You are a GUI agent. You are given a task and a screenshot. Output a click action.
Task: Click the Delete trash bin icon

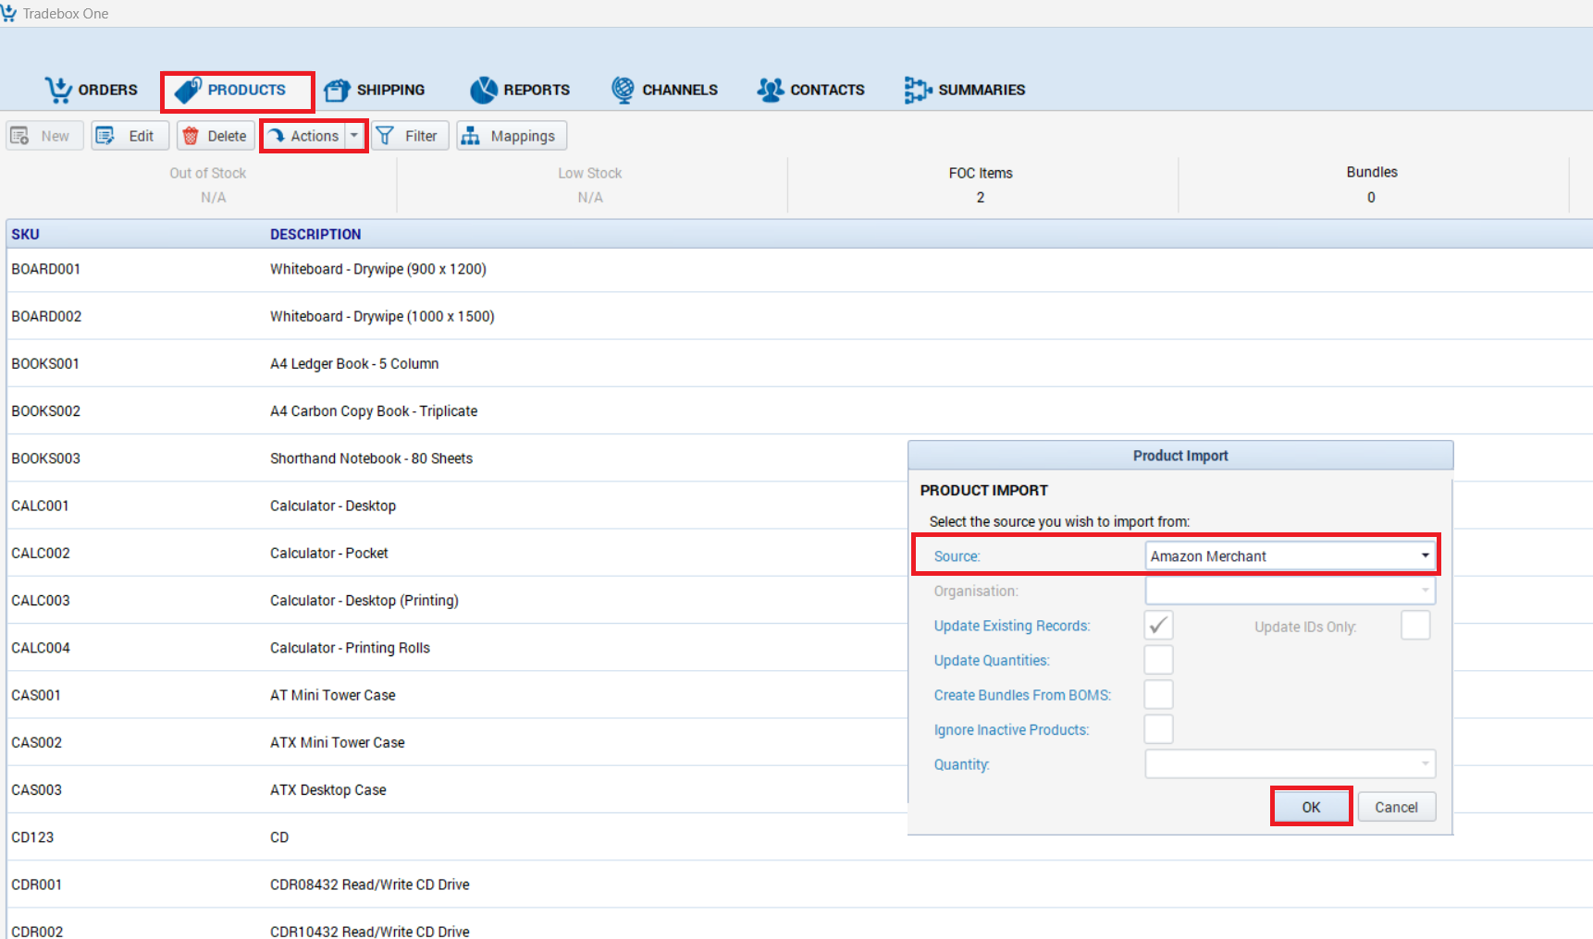191,136
